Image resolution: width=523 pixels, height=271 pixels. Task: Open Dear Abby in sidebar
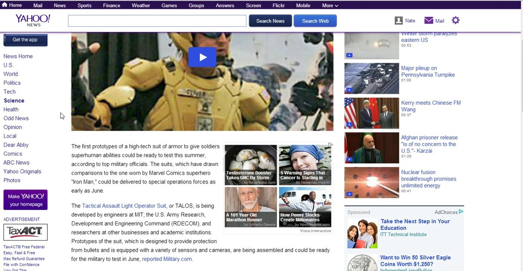16,145
